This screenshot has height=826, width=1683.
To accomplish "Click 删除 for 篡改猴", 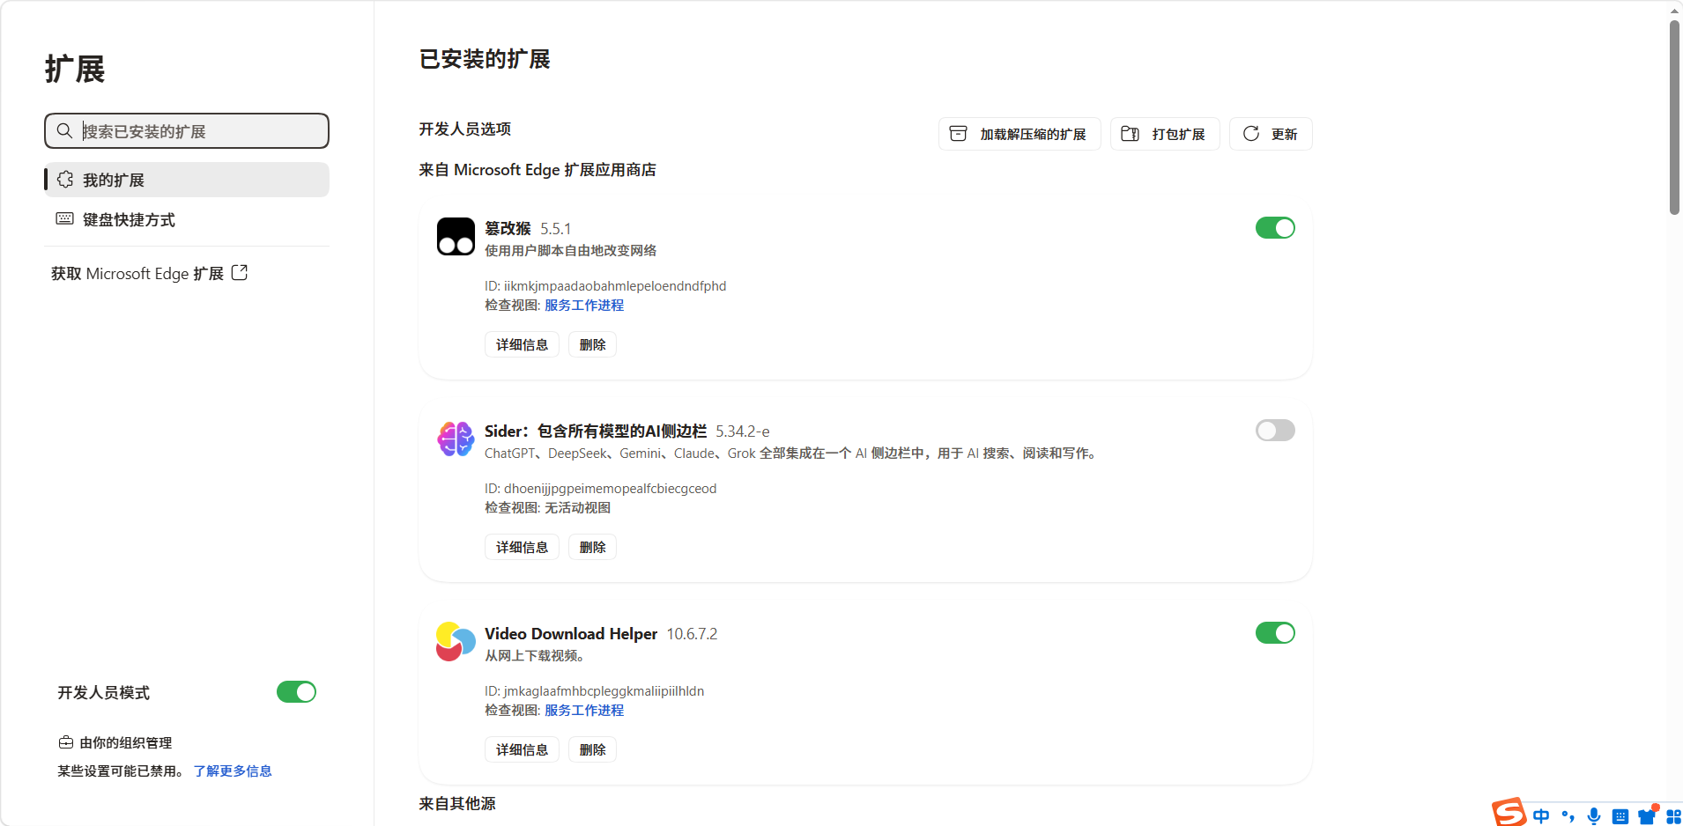I will [592, 344].
